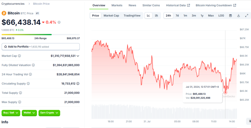Click the info icon after the 19,733,612 value
251x128 pixels.
coord(78,84)
